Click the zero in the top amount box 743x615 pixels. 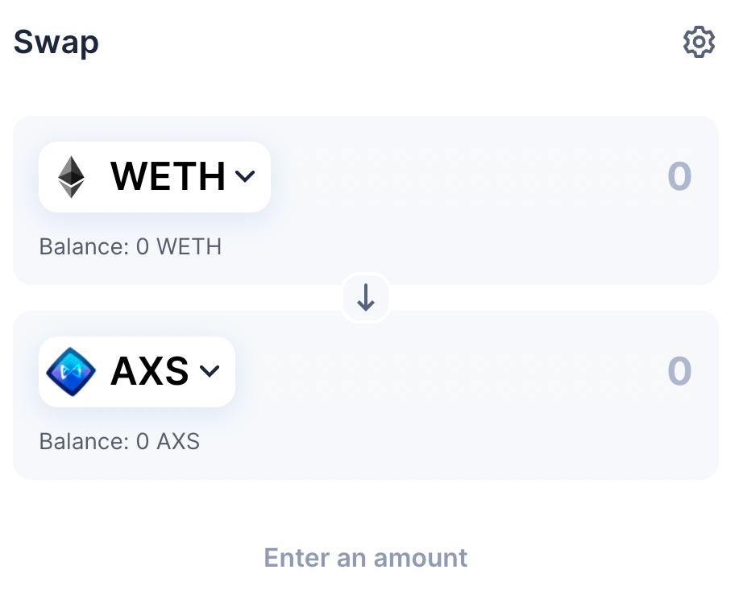pyautogui.click(x=679, y=176)
